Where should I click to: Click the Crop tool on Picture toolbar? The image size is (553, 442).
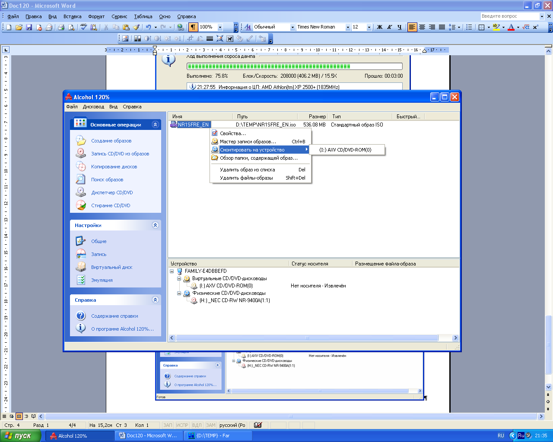coord(190,38)
